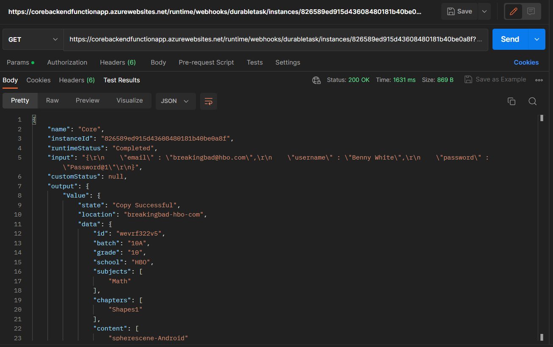Open the Cookies manager link

click(526, 62)
